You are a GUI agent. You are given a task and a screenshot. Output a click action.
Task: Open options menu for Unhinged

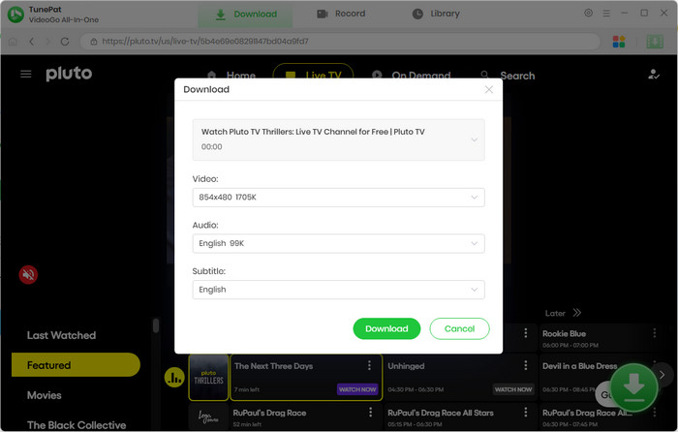525,365
